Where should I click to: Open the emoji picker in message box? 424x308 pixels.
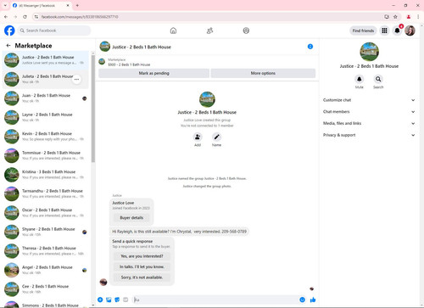(x=302, y=300)
